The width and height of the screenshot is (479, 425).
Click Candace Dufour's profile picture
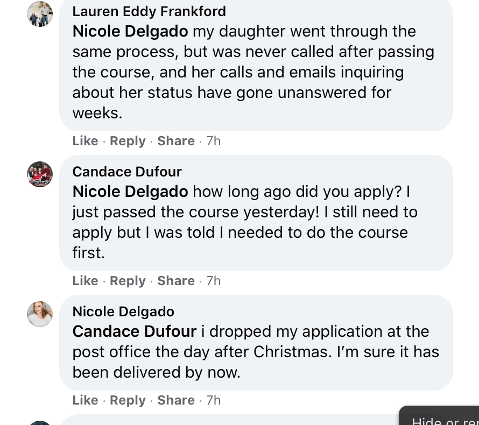point(40,174)
